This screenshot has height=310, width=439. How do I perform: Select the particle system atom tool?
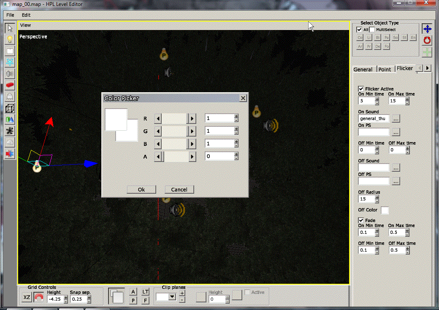[x=10, y=62]
